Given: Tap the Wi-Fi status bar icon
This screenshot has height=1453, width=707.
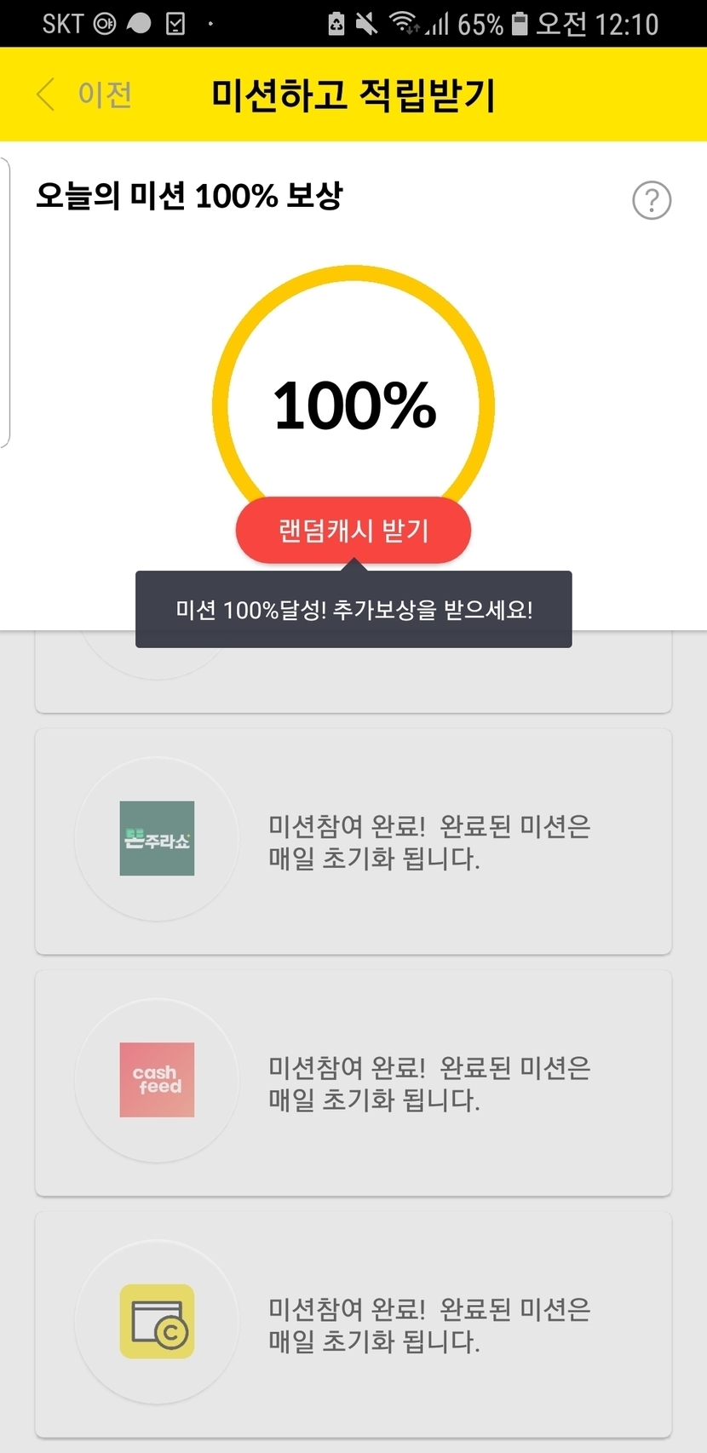Looking at the screenshot, I should [x=404, y=23].
